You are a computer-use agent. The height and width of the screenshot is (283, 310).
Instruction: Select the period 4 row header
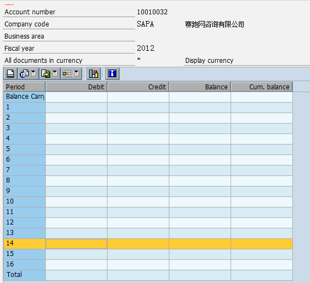pyautogui.click(x=24, y=138)
